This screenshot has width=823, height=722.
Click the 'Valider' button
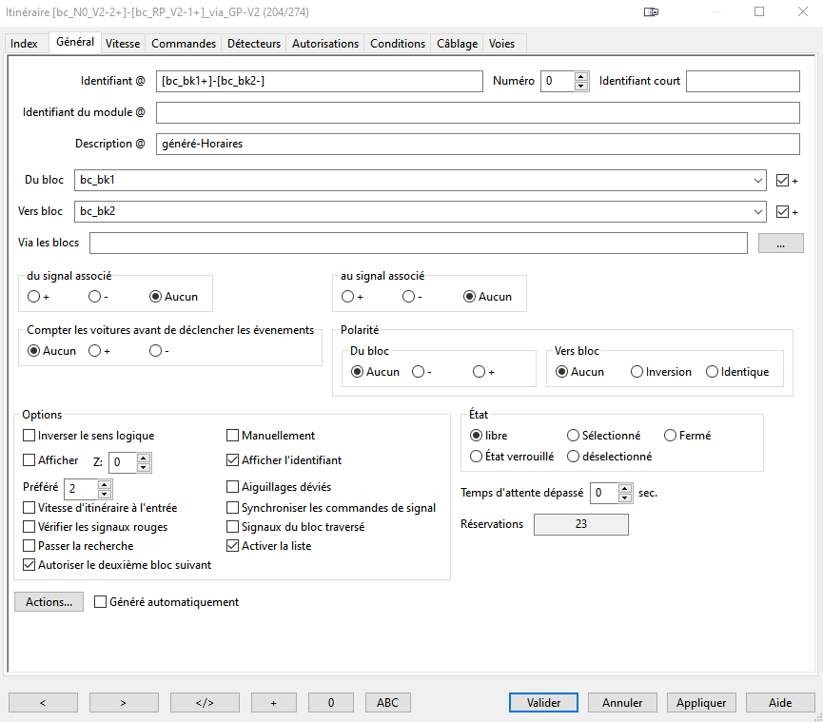pyautogui.click(x=543, y=703)
